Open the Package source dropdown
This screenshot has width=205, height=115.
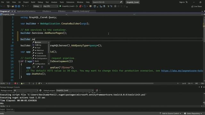coord(26,90)
